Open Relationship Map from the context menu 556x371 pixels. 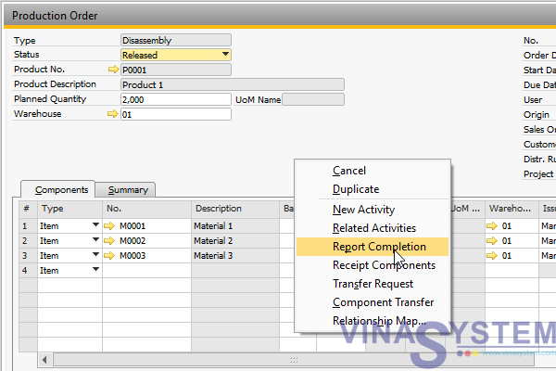[373, 321]
